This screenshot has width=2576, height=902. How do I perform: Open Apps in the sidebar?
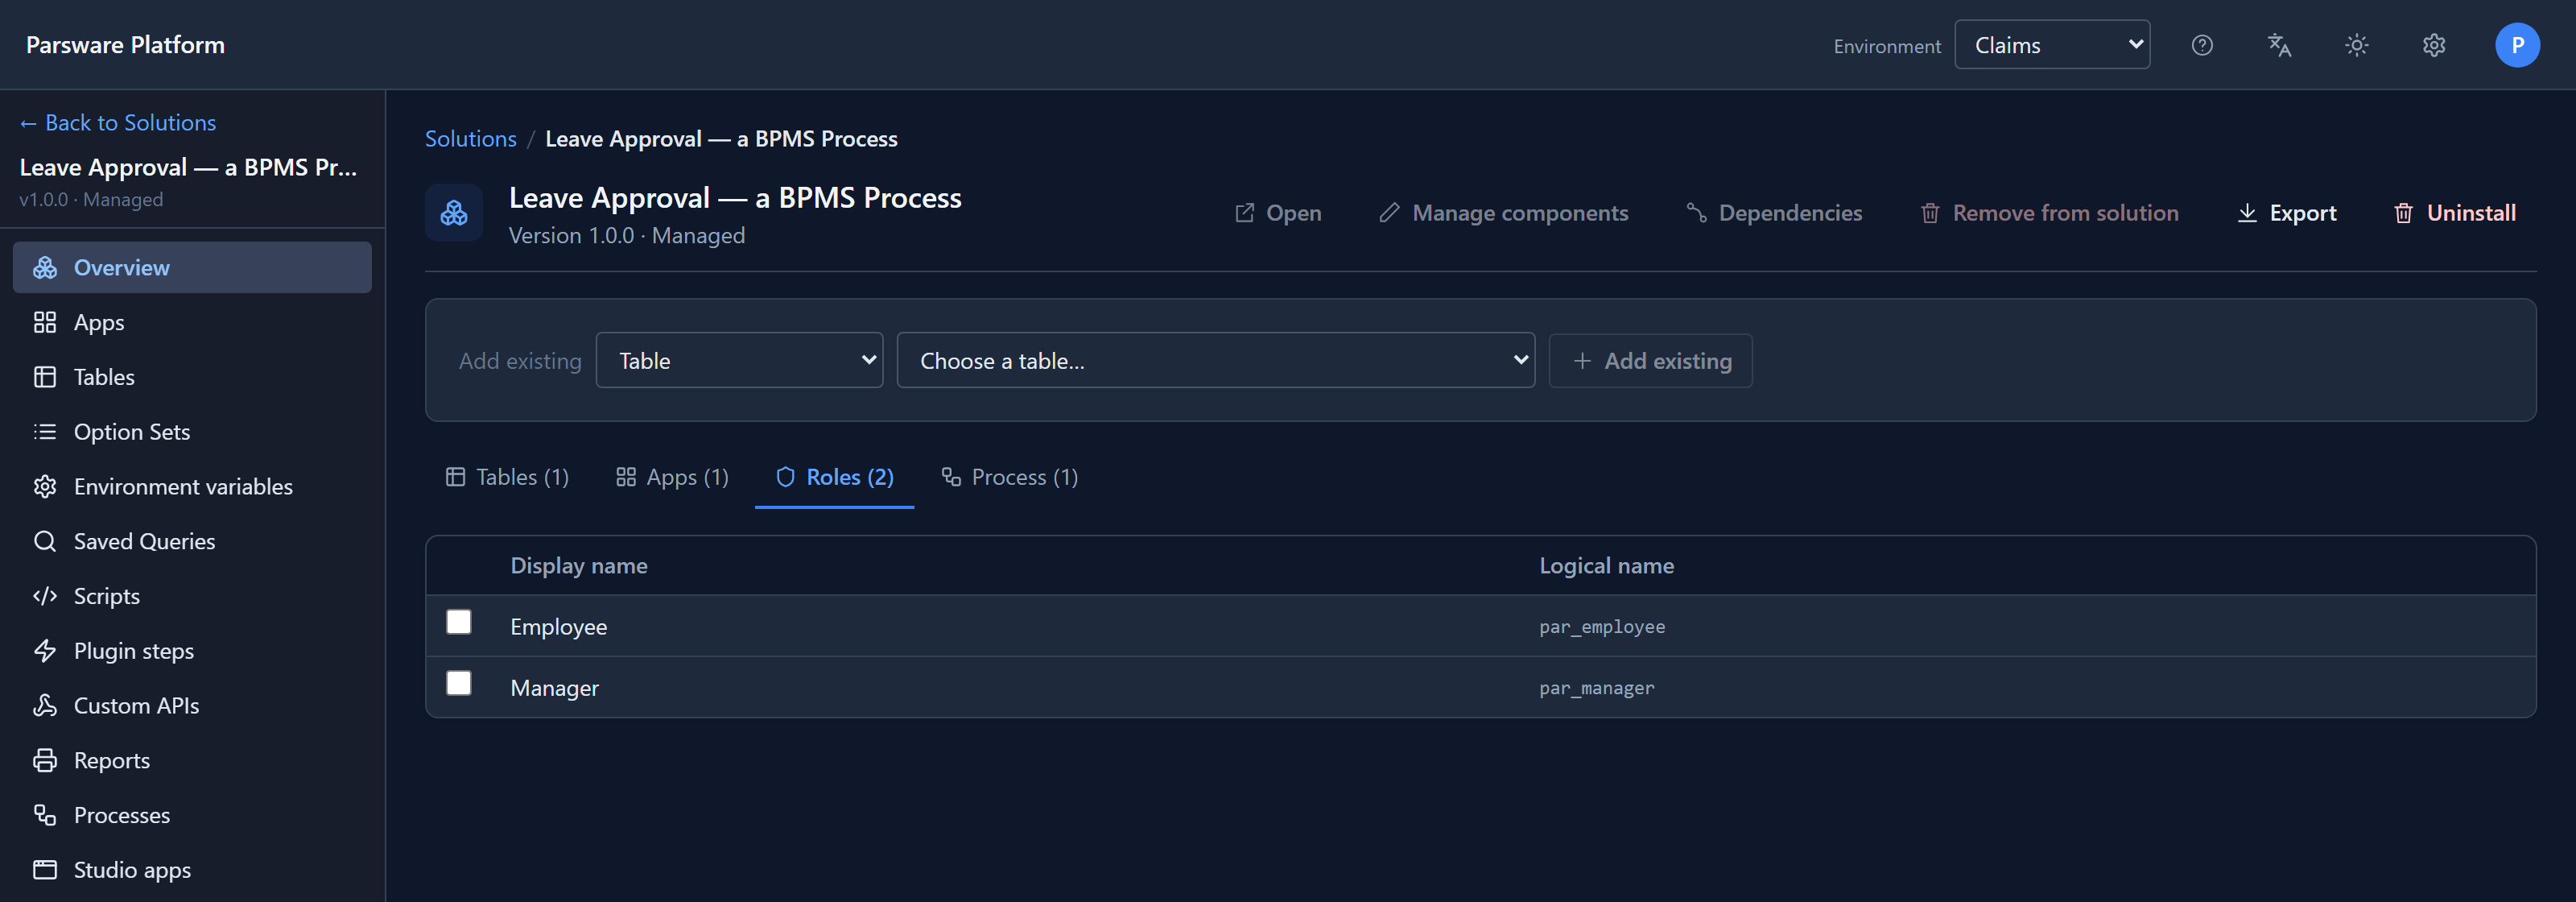point(192,322)
